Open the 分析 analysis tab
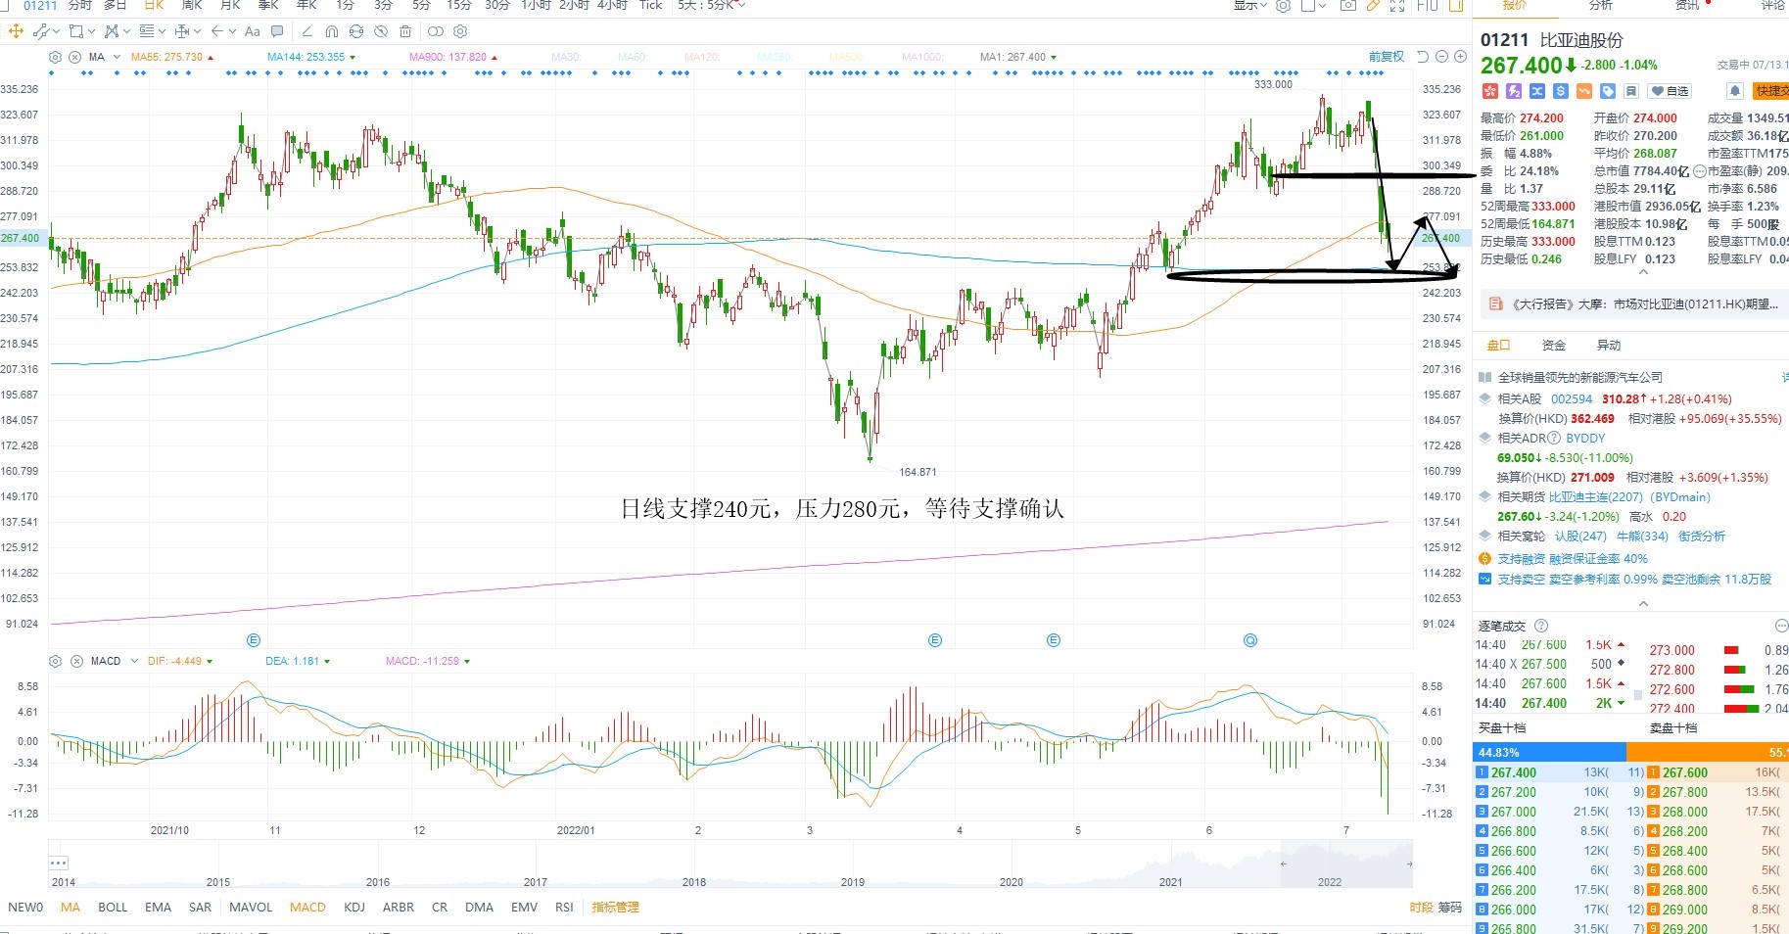This screenshot has width=1789, height=934. coord(1601,5)
